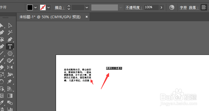Click the stroke weight input field

click(78, 7)
